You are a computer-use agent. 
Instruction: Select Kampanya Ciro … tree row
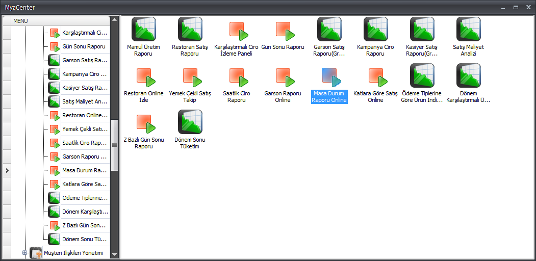coord(85,74)
